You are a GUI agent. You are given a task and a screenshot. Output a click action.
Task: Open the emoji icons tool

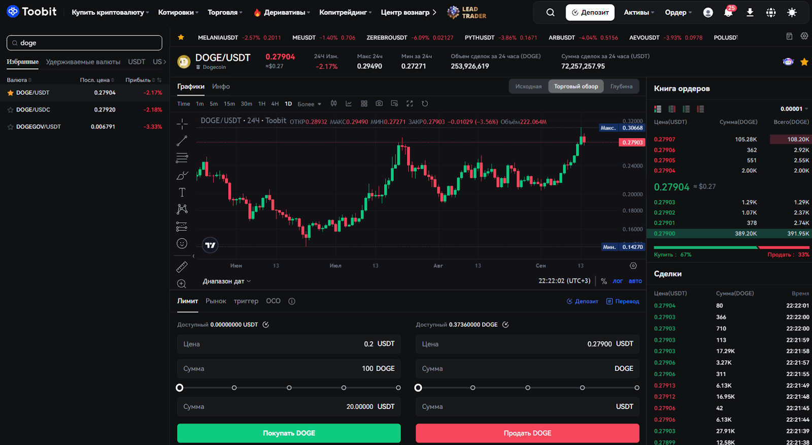tap(182, 244)
